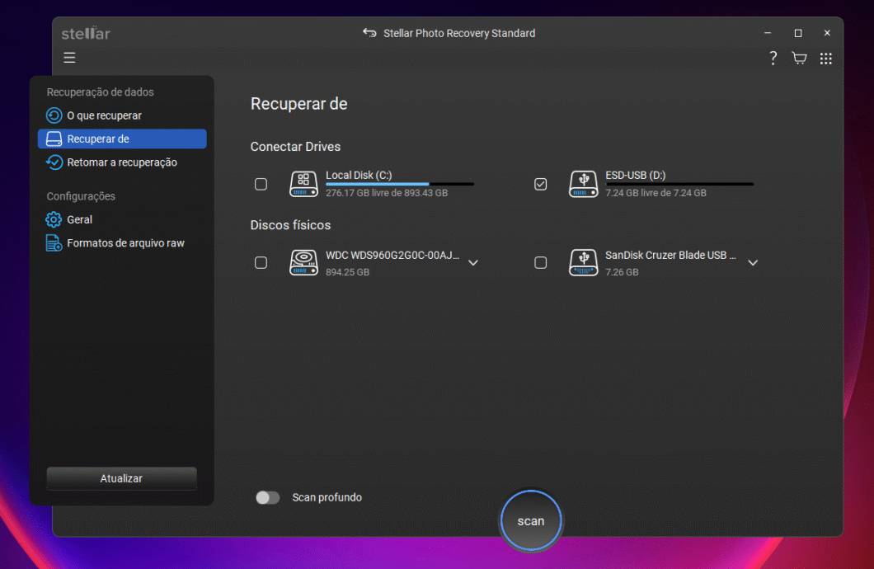Start scanning with the scan button
Screen dimensions: 874x569
point(530,520)
